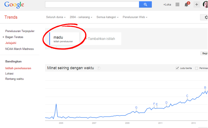Open the Google apps grid icon
Image resolution: width=208 pixels, height=128 pixels.
(177, 5)
